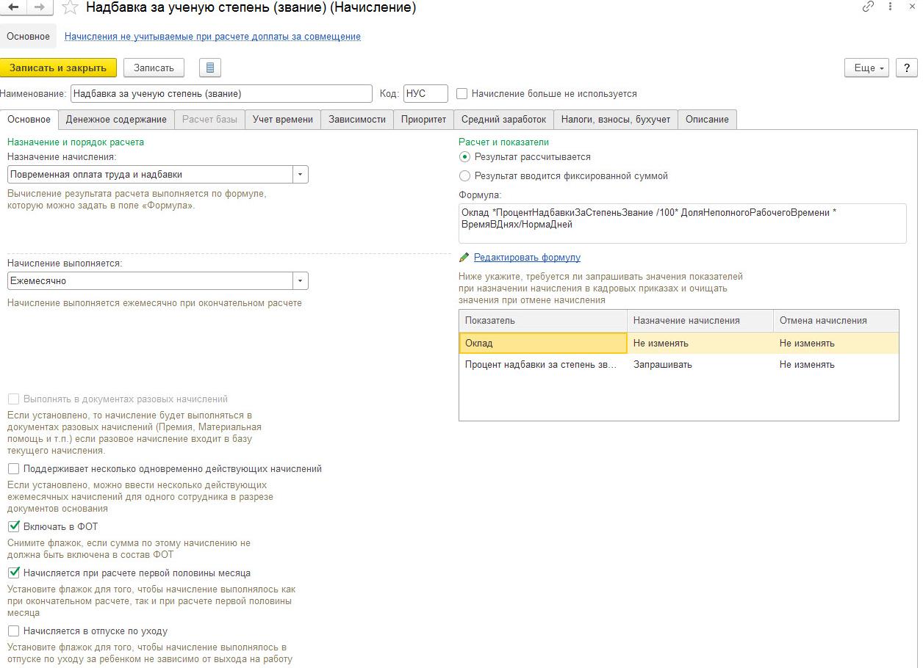Screen dimensions: 923x668
Task: Expand the Назначение начисления dropdown arrow
Action: [301, 175]
